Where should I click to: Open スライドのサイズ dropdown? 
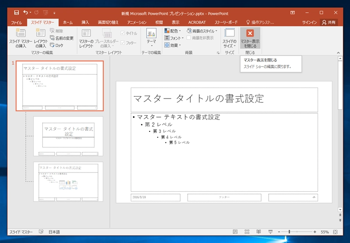[229, 38]
